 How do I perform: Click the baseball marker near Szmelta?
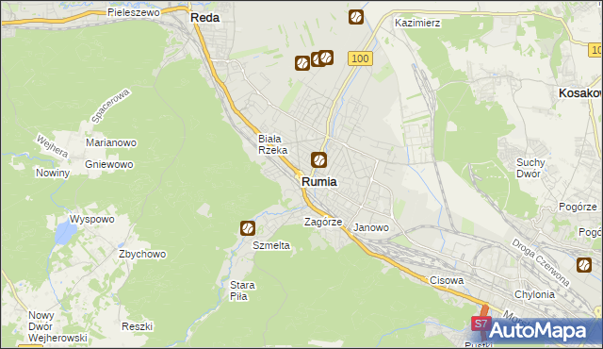pyautogui.click(x=248, y=228)
